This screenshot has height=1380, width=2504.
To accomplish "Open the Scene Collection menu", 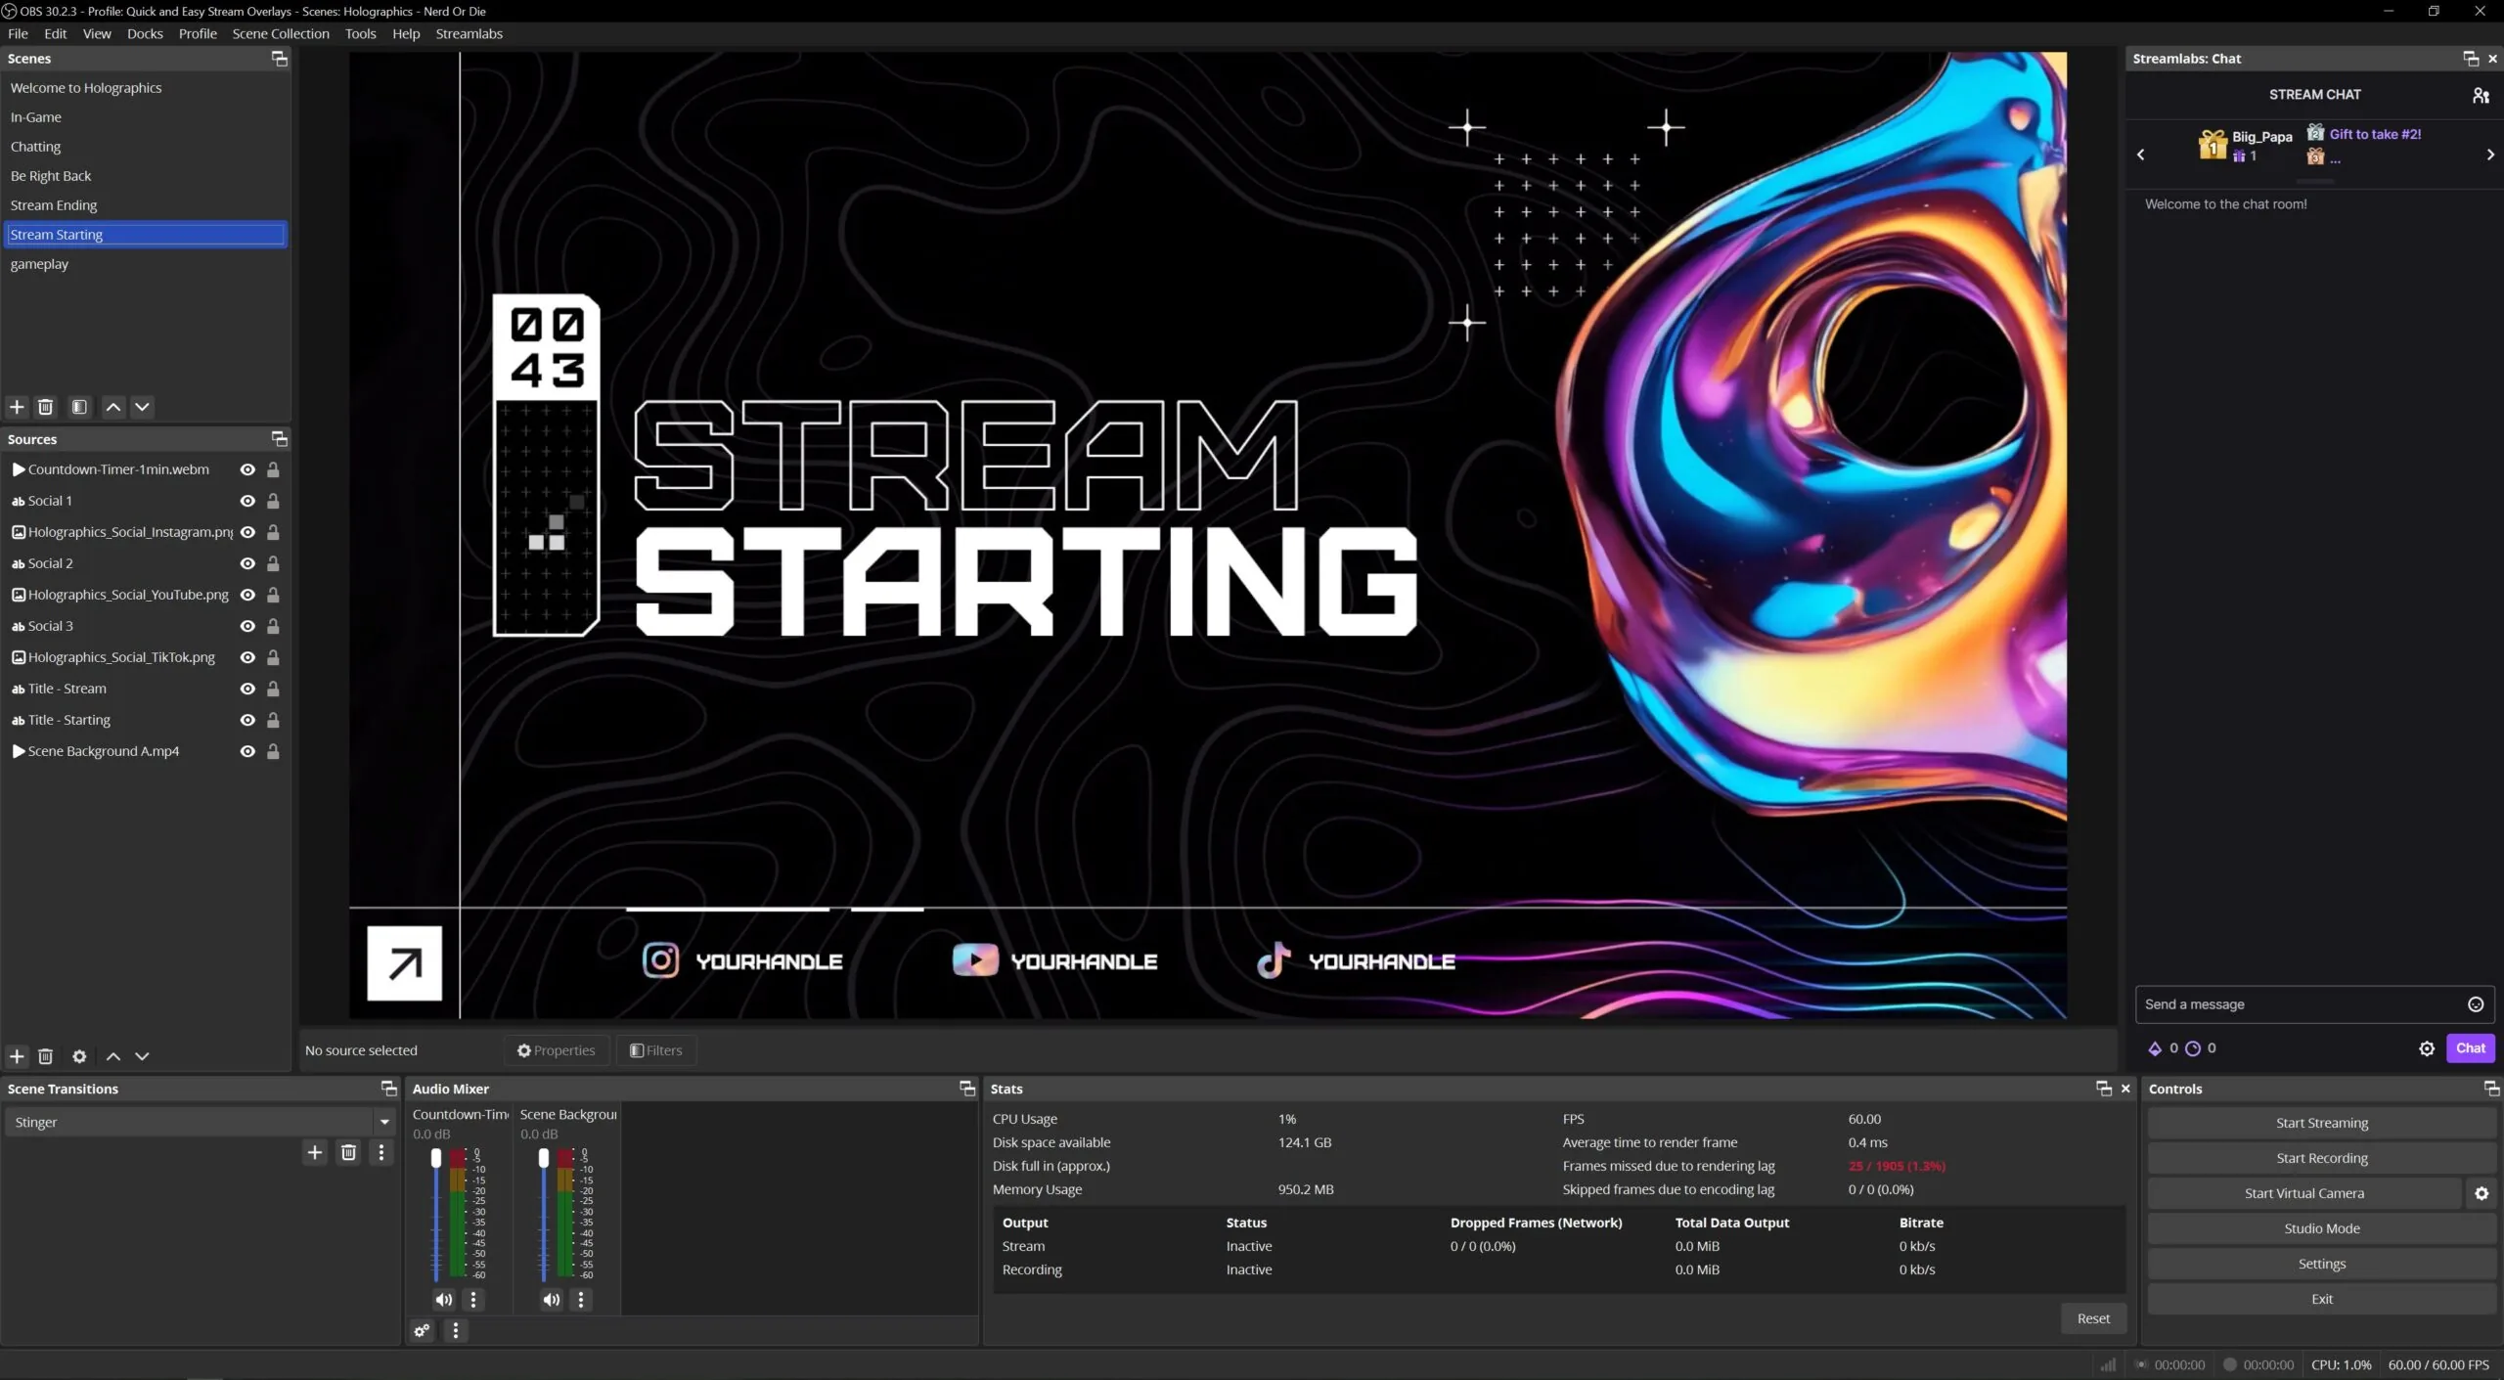I will click(281, 33).
